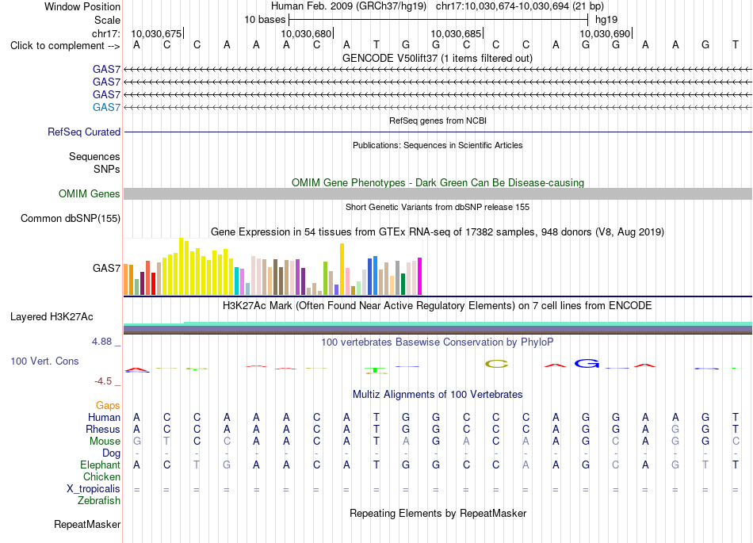Click the 'Human Feb. 2009 (GRCh37/hg19)' assembly text
Screen dimensions: 753x543
(x=349, y=6)
